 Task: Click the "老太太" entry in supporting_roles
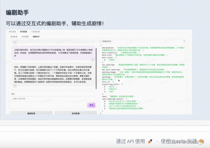point(111,87)
